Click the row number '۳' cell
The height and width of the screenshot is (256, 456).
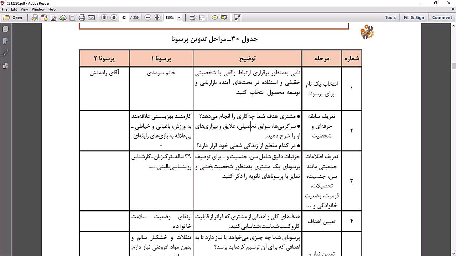352,181
